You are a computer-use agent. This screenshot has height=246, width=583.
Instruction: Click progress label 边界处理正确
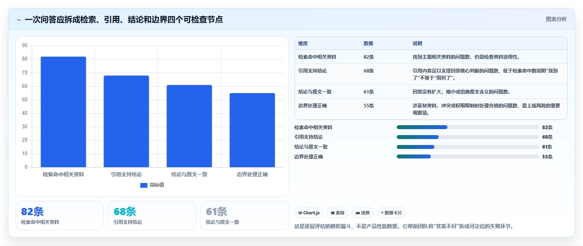pyautogui.click(x=309, y=156)
